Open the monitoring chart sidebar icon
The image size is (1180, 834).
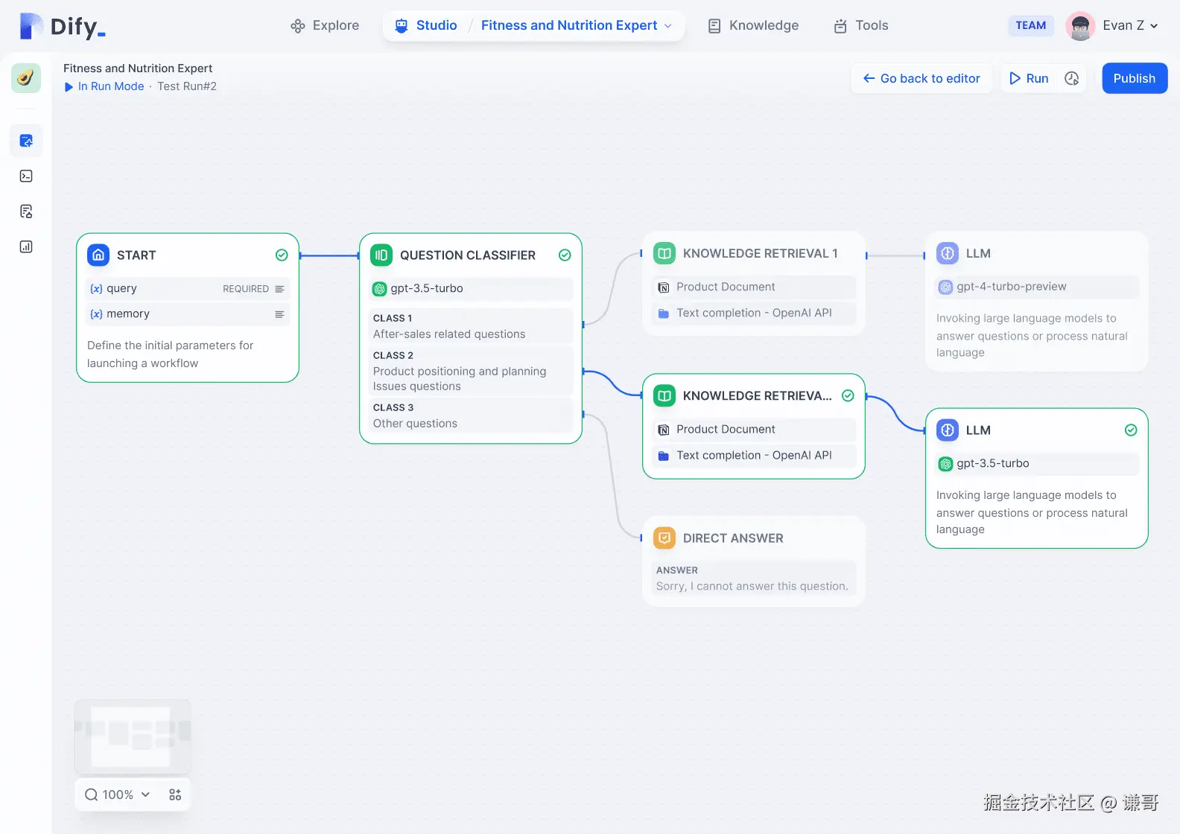coord(26,246)
